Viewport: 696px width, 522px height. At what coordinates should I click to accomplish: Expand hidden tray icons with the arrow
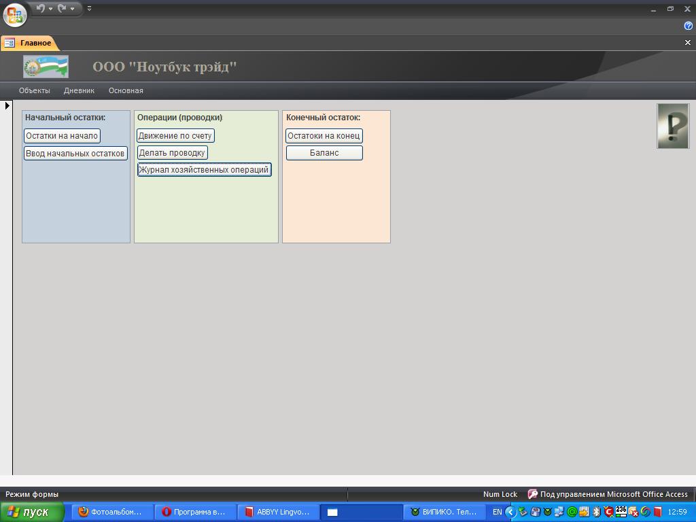point(510,512)
